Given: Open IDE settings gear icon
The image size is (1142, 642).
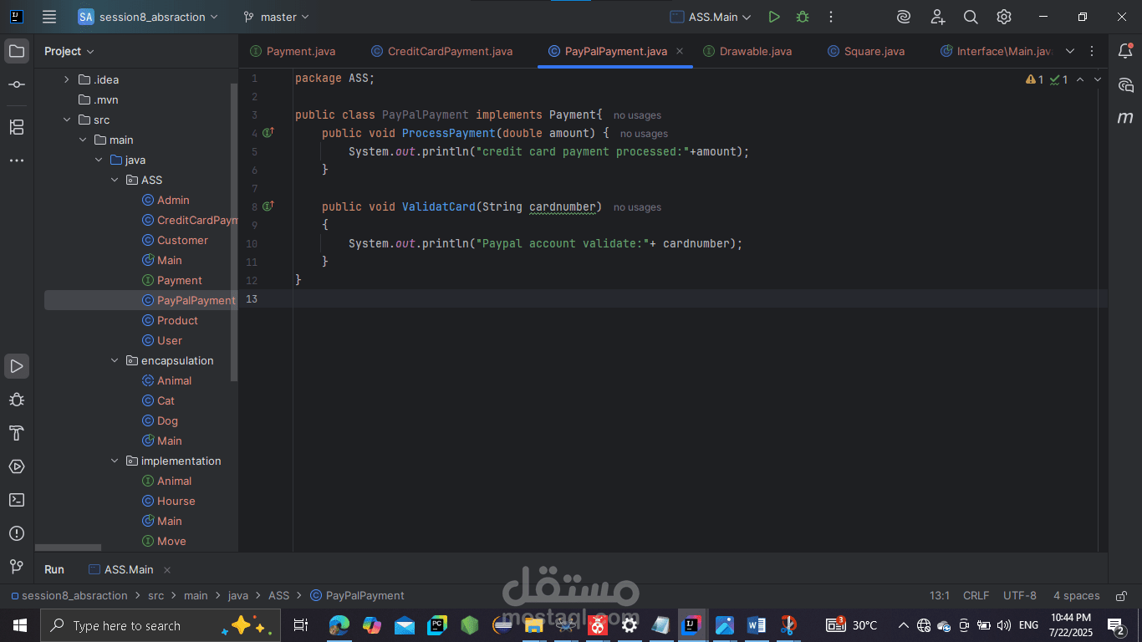Looking at the screenshot, I should pos(1004,17).
